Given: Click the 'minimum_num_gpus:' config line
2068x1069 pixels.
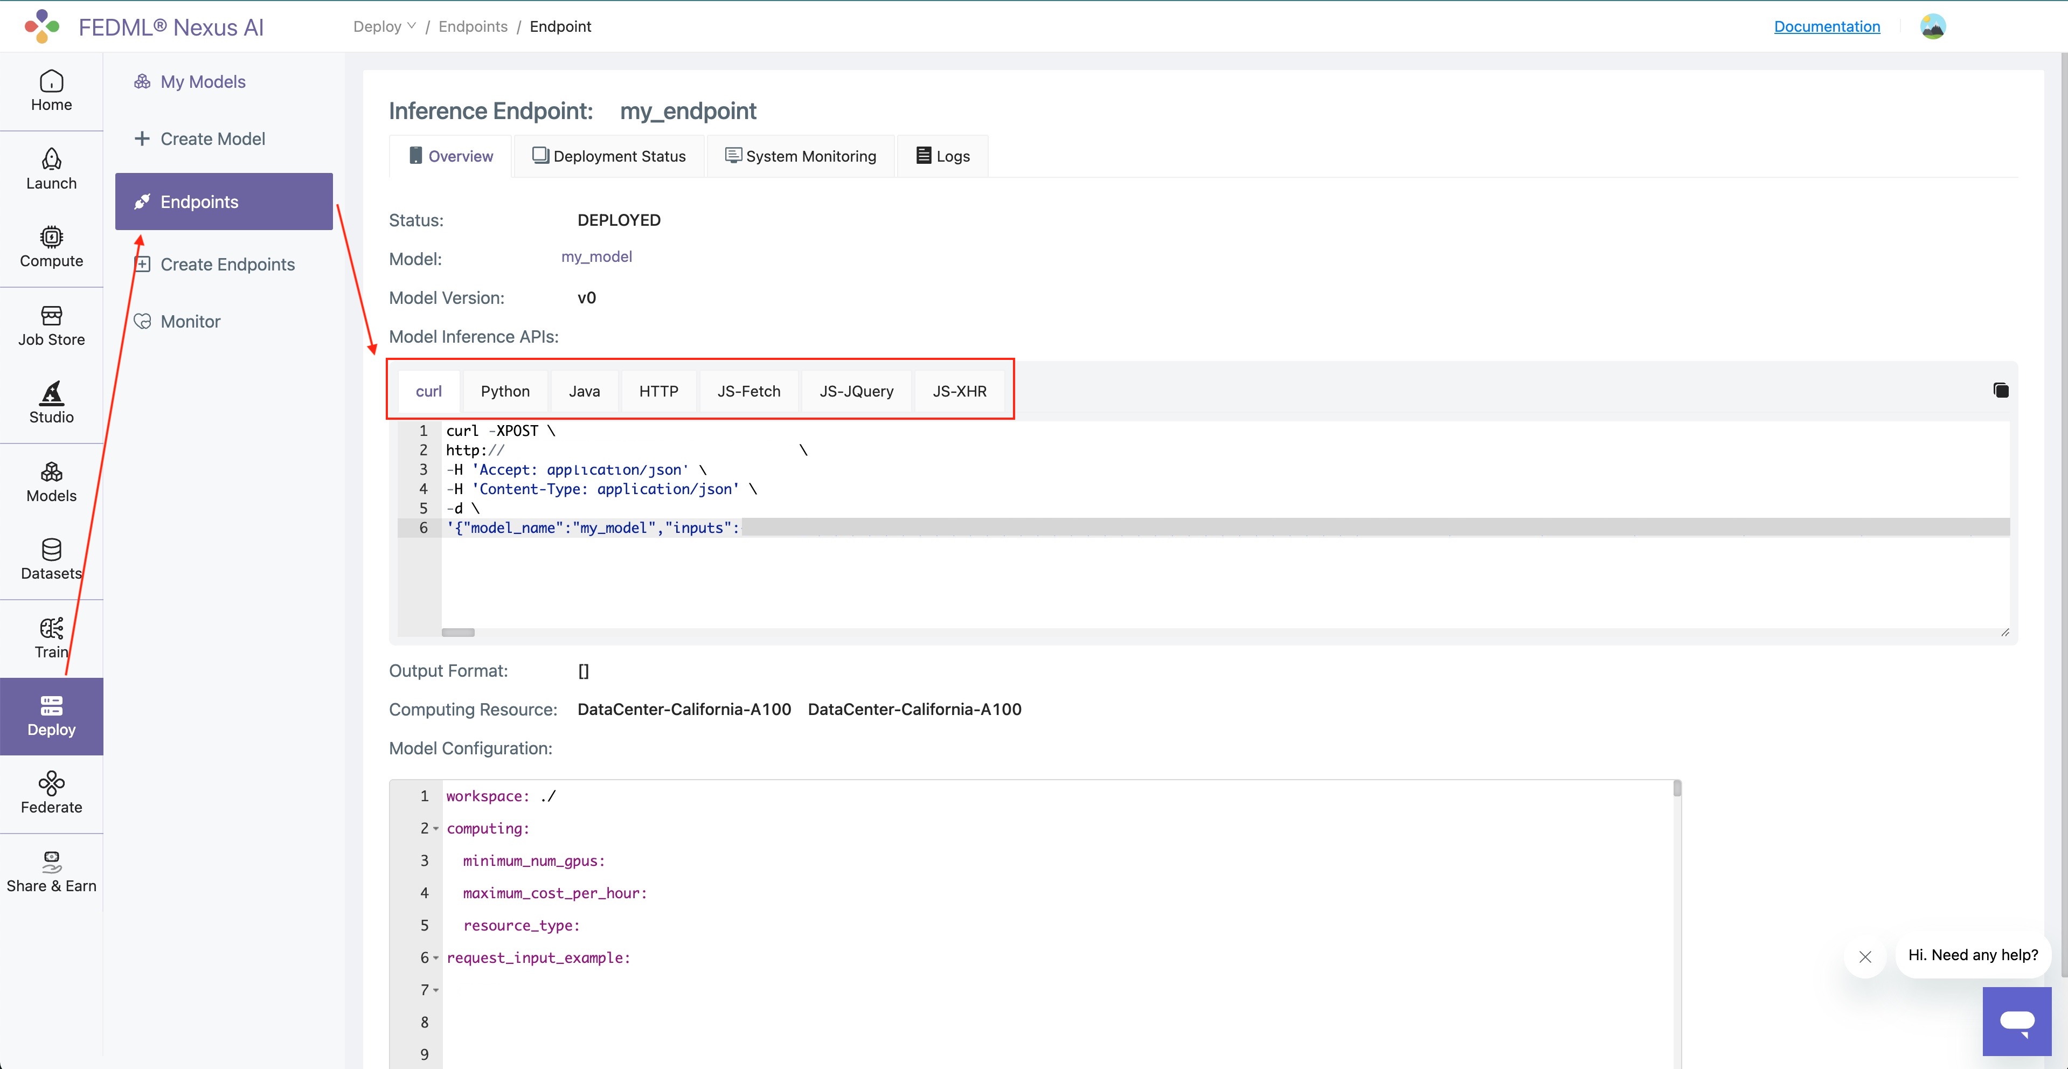Looking at the screenshot, I should coord(534,861).
